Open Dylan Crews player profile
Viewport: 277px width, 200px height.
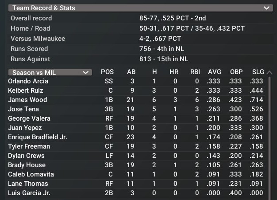[x=26, y=156]
